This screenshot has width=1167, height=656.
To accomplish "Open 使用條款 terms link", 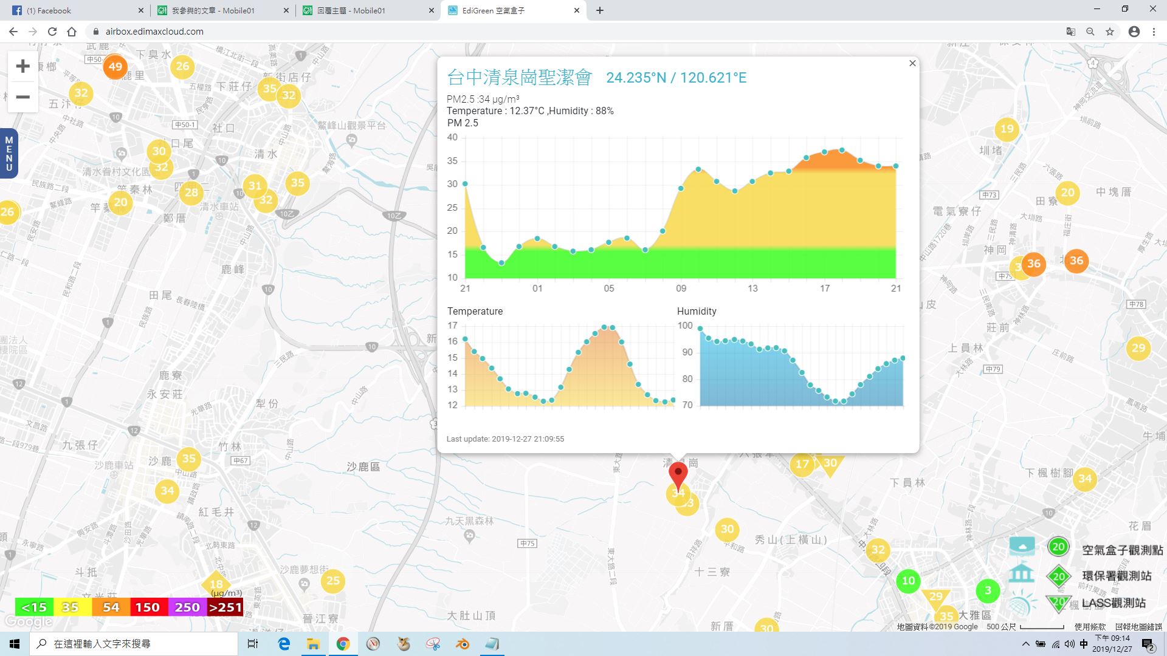I will click(1090, 627).
